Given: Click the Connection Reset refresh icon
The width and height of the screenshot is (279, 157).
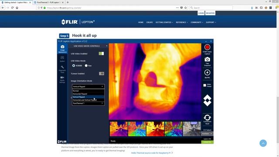Looking at the screenshot, I should pos(207,117).
